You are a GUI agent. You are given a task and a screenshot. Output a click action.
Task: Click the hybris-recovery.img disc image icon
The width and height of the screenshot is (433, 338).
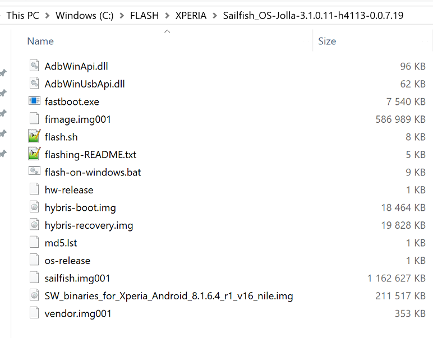pos(35,225)
